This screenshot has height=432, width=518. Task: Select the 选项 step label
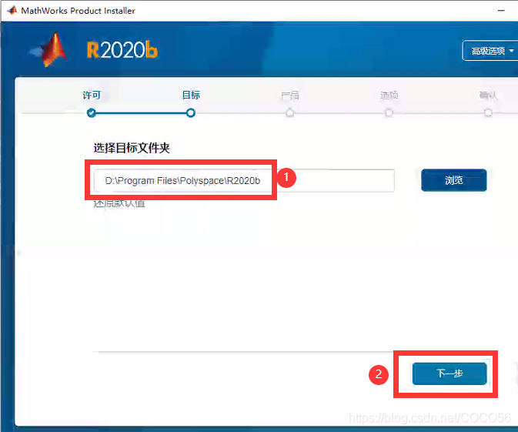tap(389, 95)
